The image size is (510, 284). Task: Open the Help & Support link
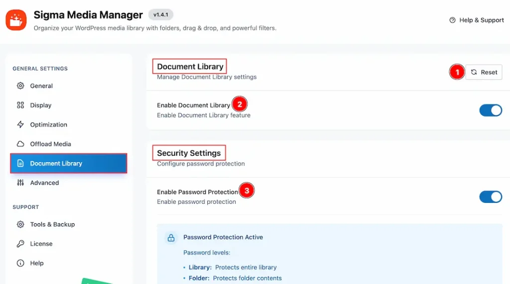[x=477, y=20]
